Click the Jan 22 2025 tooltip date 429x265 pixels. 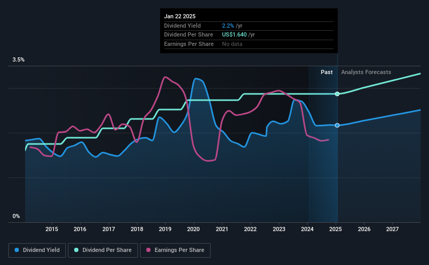click(180, 16)
